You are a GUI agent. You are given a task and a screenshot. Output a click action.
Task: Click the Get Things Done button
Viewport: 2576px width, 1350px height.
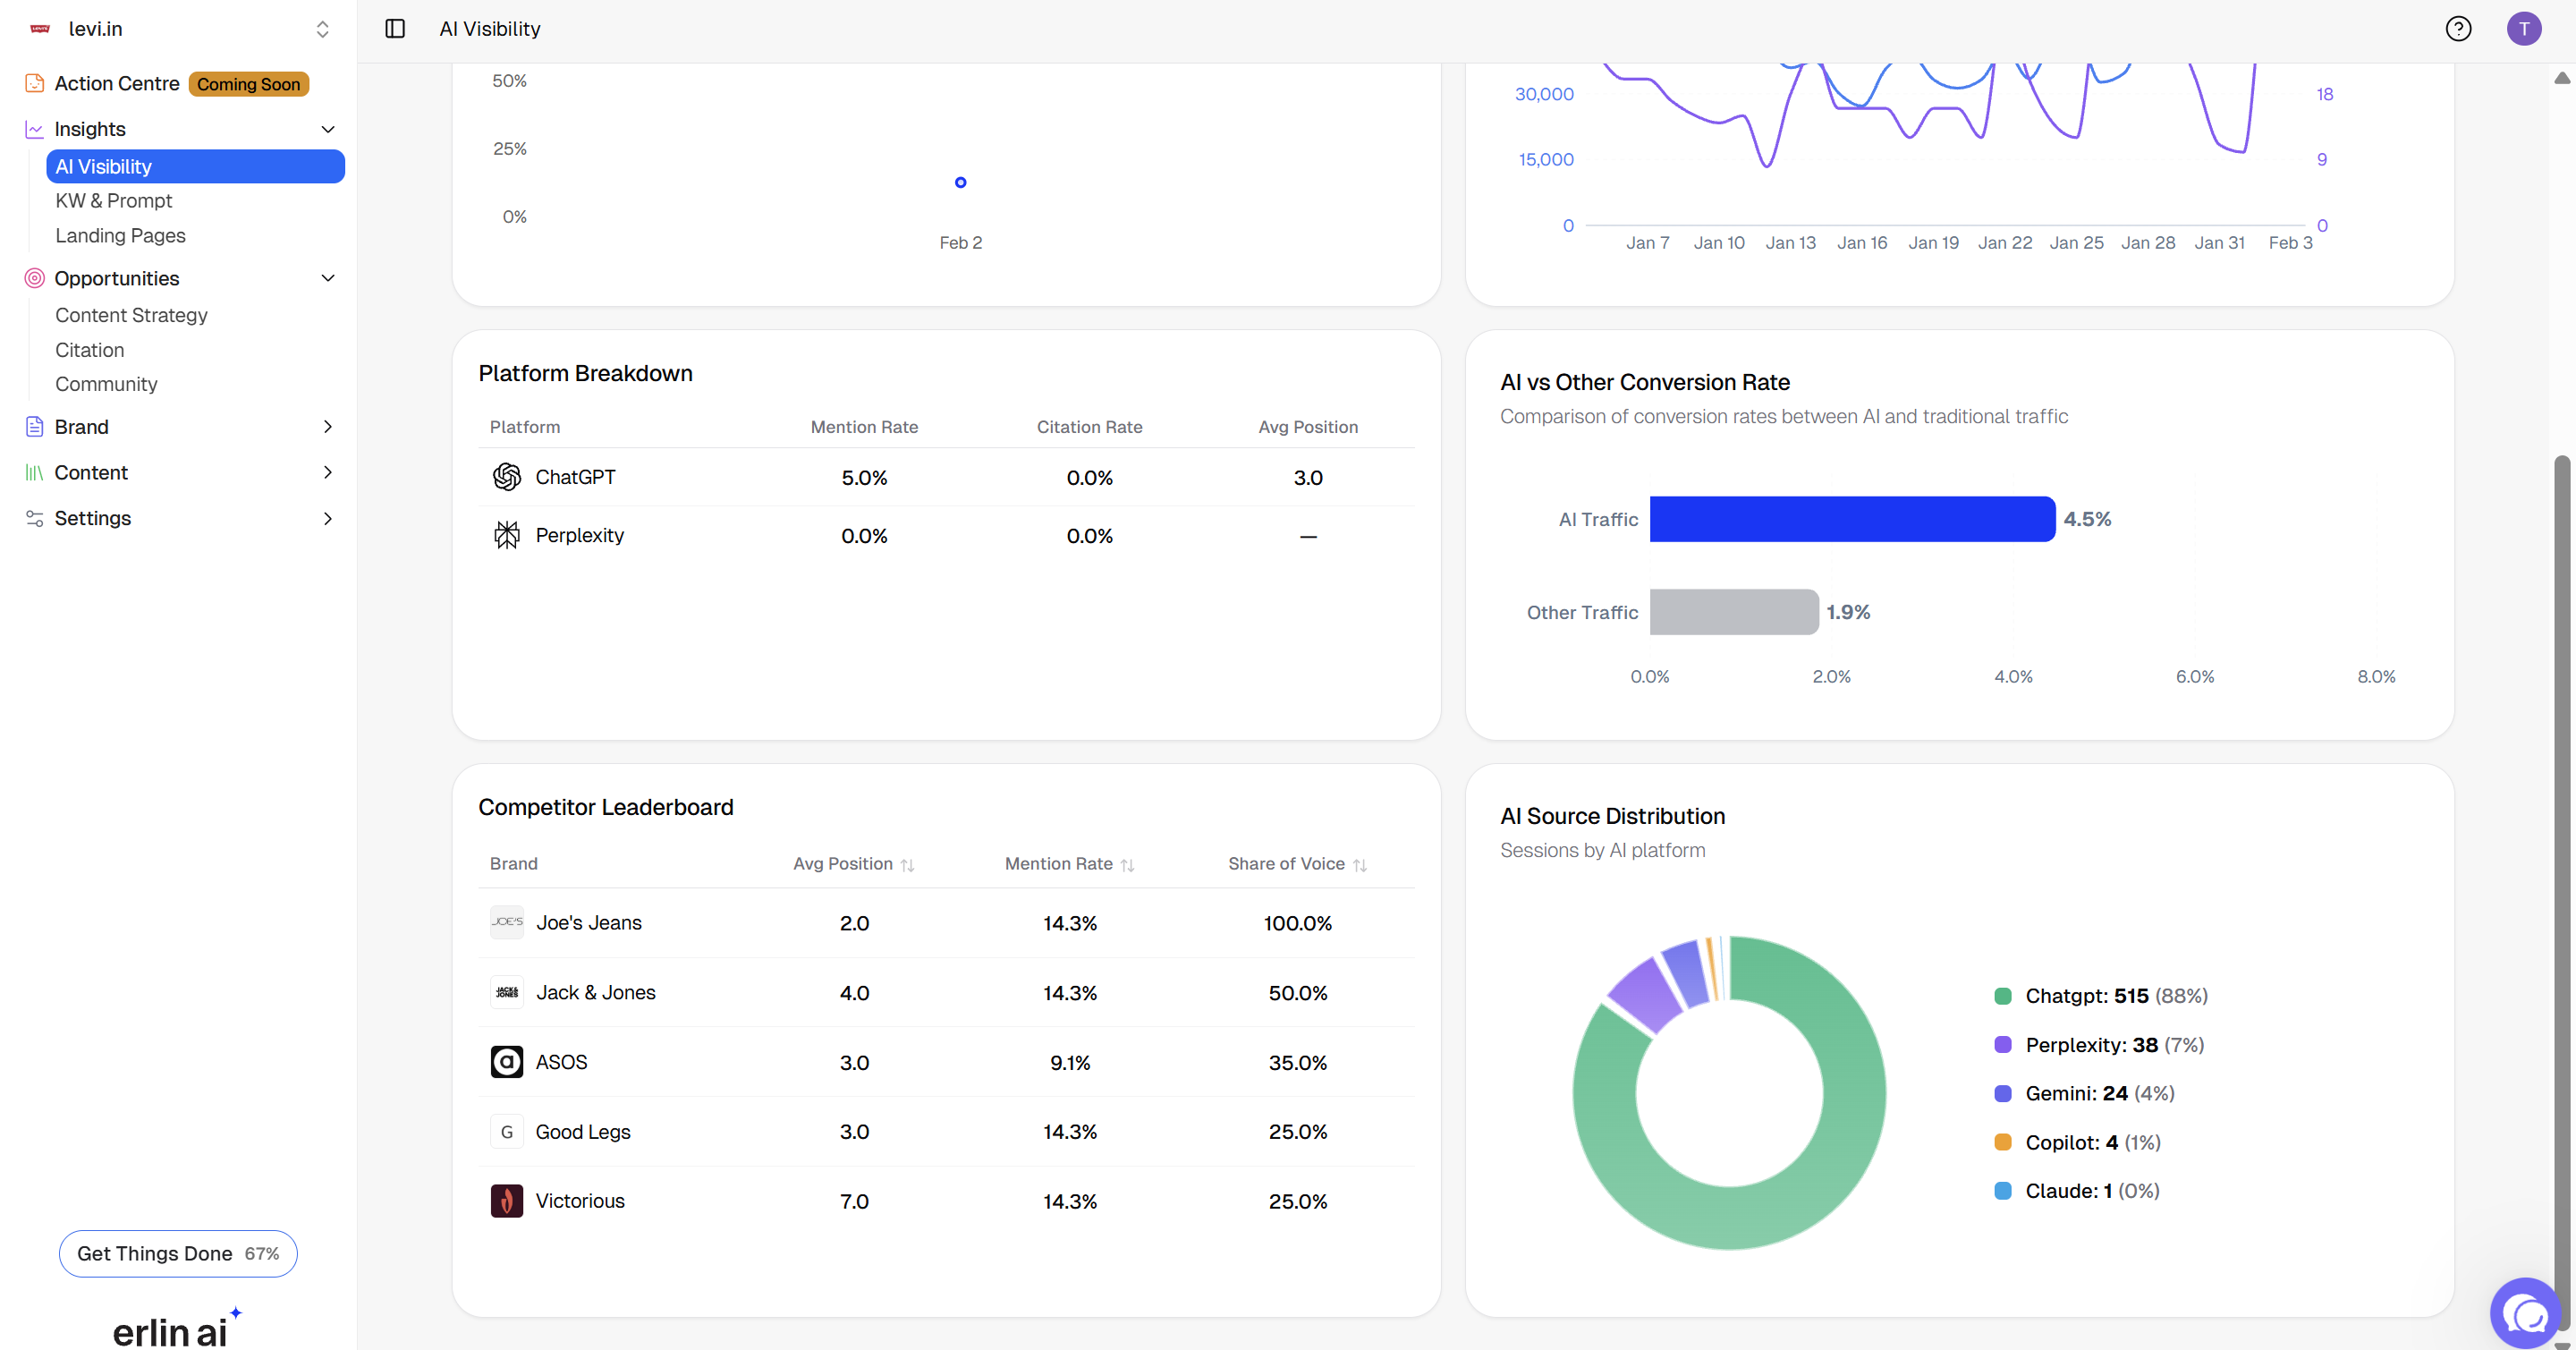178,1254
